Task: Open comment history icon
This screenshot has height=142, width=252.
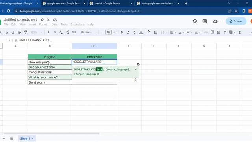Action: 205,21
